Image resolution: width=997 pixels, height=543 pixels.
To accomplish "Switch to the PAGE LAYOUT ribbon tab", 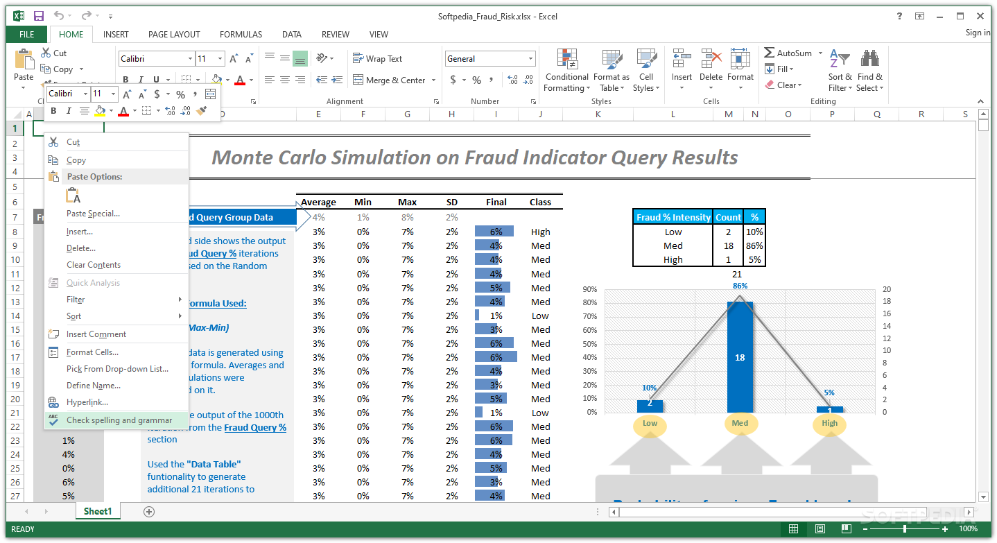I will [x=174, y=34].
